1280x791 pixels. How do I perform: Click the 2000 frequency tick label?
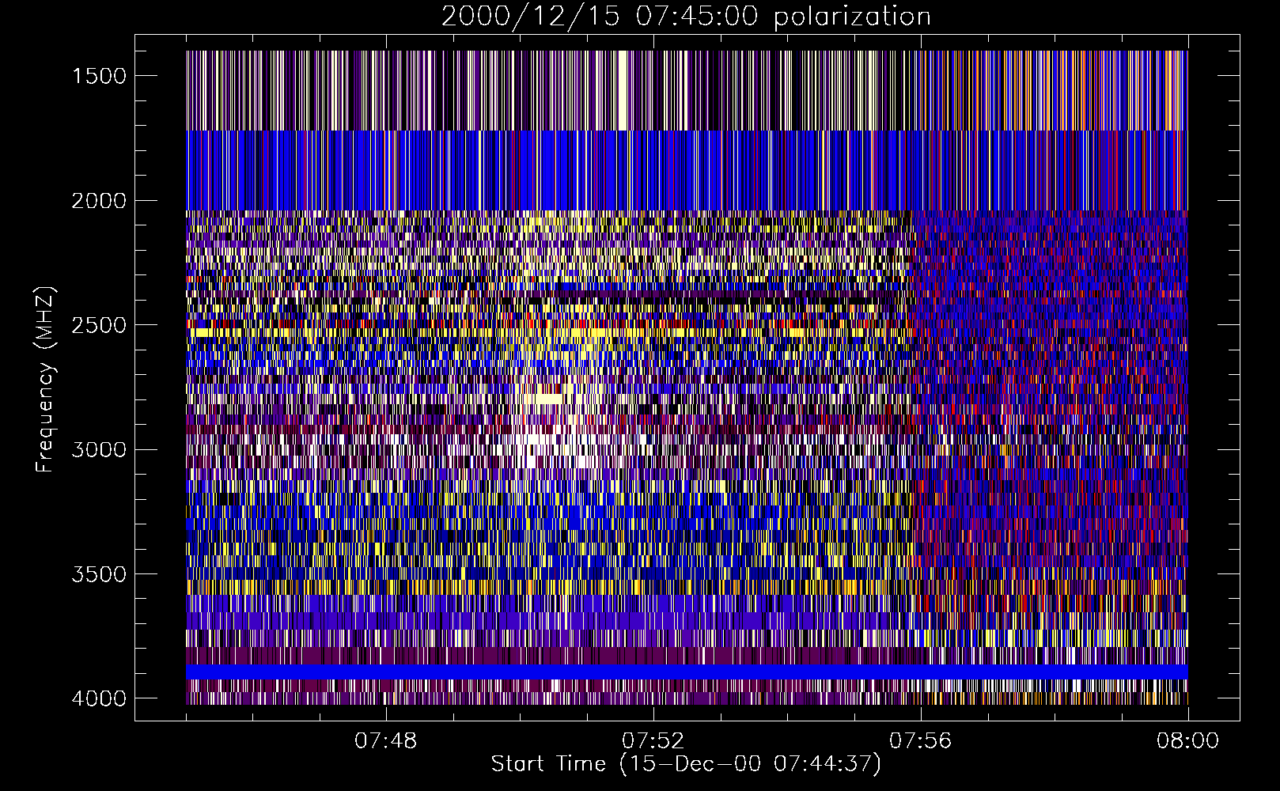point(99,201)
